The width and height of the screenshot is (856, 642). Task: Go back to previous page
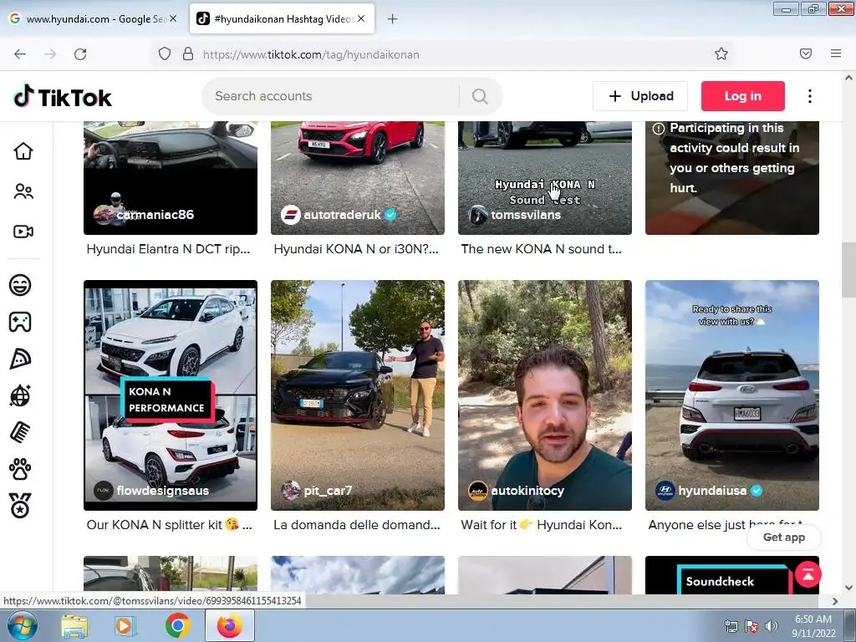coord(20,54)
